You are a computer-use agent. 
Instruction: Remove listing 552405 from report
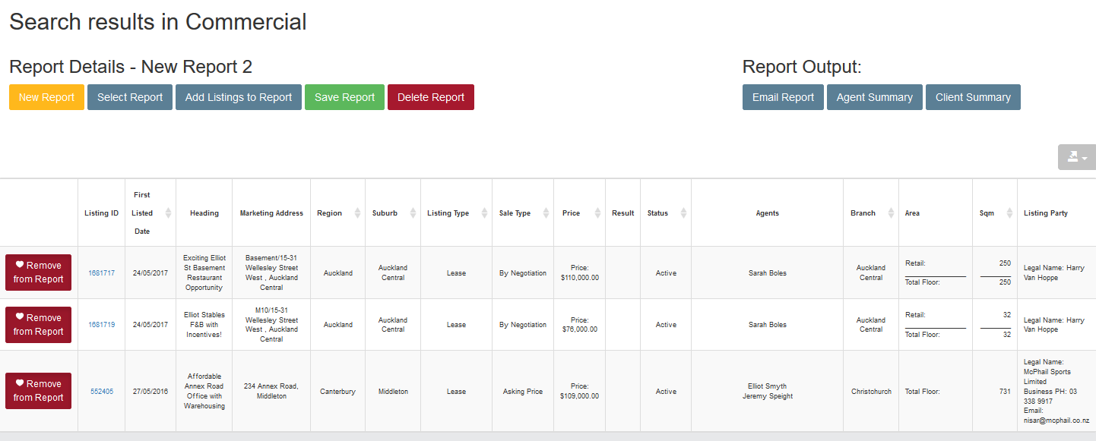[x=39, y=391]
